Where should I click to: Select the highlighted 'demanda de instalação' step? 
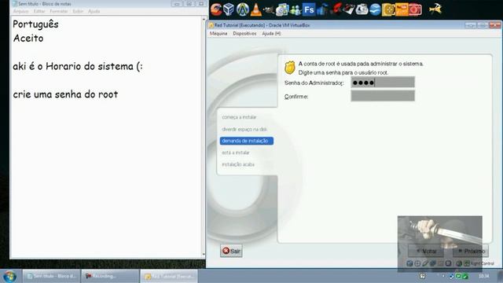(246, 141)
